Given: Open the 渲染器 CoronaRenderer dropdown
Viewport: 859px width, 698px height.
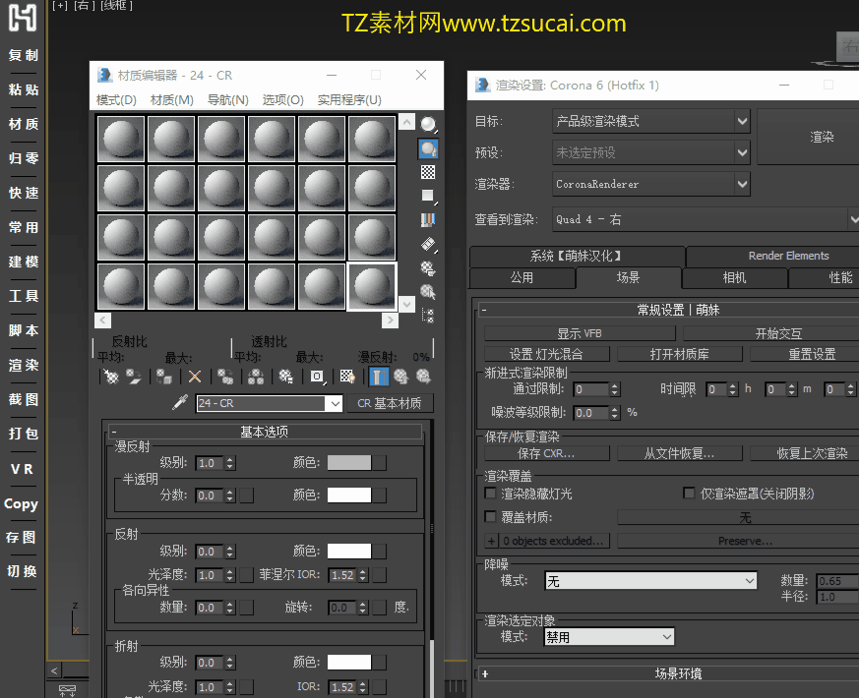Looking at the screenshot, I should coord(650,184).
